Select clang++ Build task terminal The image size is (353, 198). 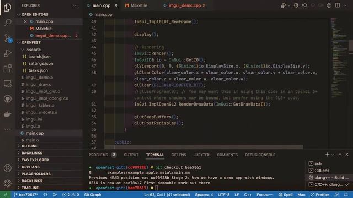329,178
